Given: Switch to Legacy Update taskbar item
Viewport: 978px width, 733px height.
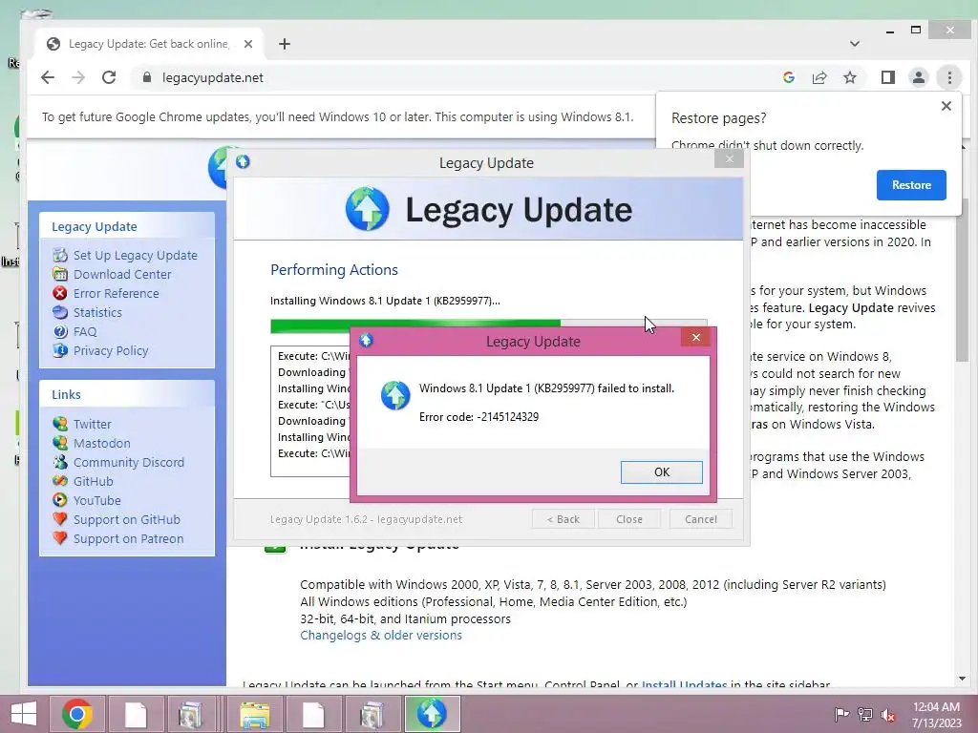Looking at the screenshot, I should click(432, 714).
